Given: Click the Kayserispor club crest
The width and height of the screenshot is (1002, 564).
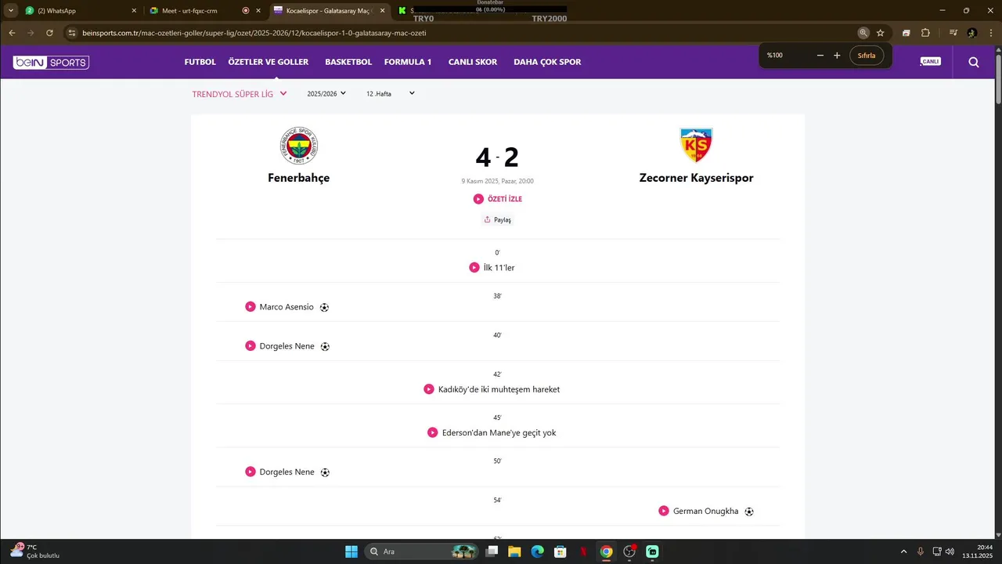Looking at the screenshot, I should pyautogui.click(x=696, y=145).
